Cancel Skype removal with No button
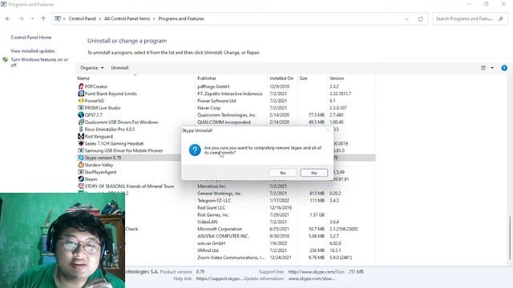Image resolution: width=513 pixels, height=288 pixels. point(313,173)
